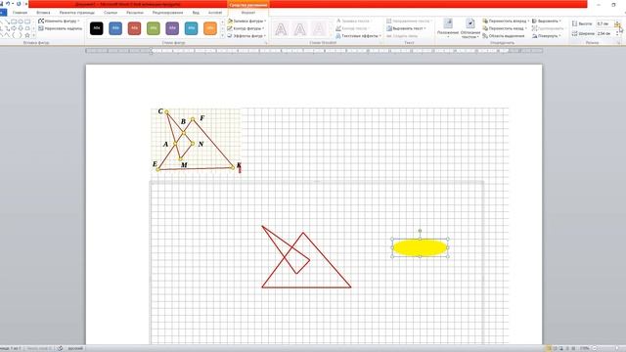Click the print layout view icon
The width and height of the screenshot is (626, 352).
(x=549, y=348)
